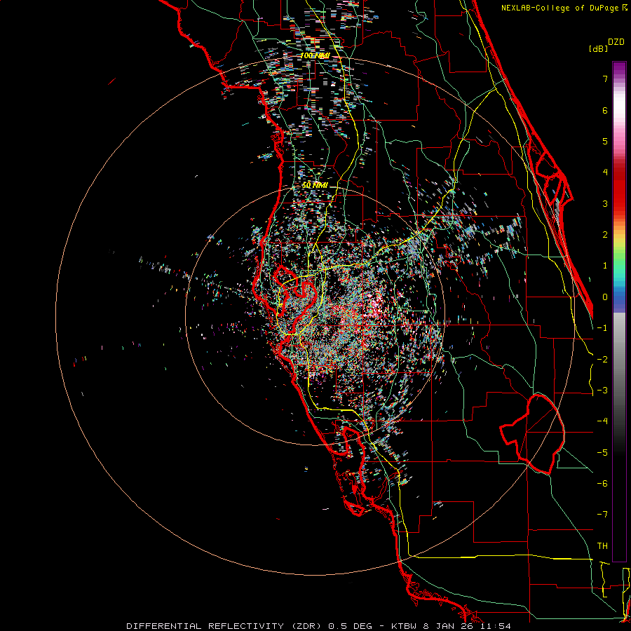
Task: Click the 2 value on the dB scale
Action: click(x=605, y=235)
